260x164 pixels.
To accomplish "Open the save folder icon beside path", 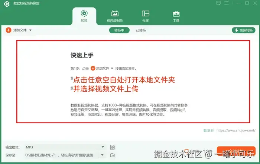I will 113,155.
